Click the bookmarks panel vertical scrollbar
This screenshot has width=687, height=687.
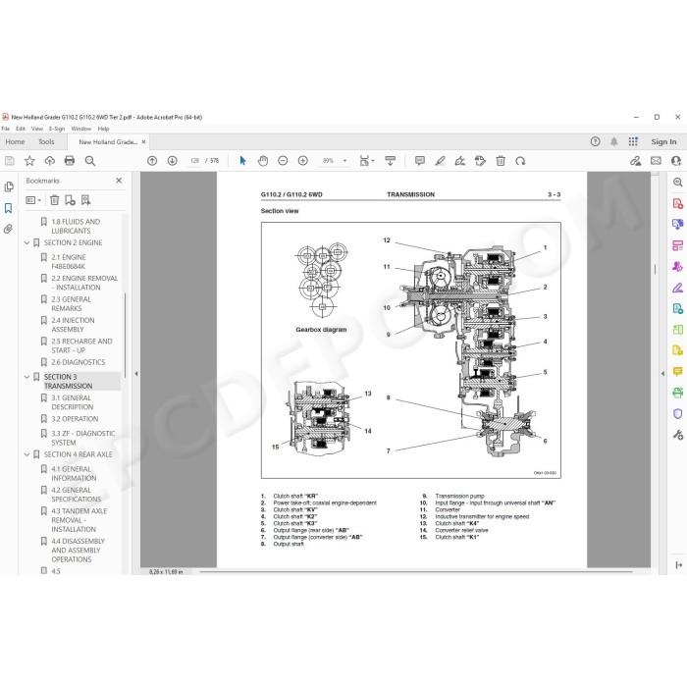pyautogui.click(x=125, y=336)
